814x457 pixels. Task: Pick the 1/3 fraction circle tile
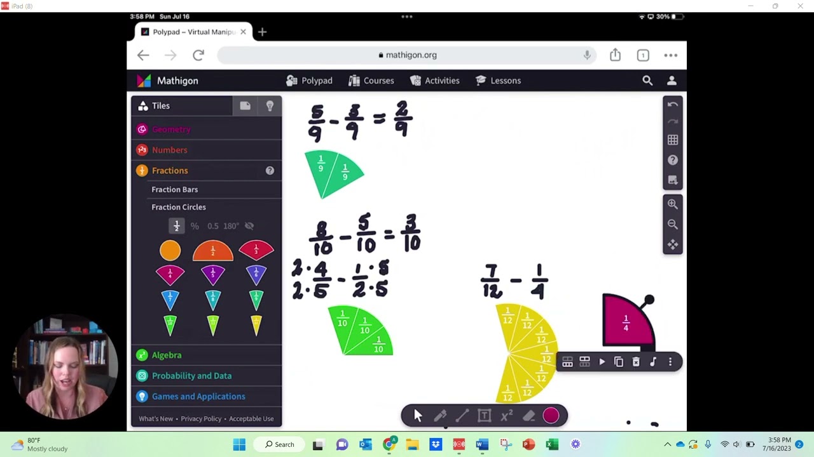(x=256, y=250)
